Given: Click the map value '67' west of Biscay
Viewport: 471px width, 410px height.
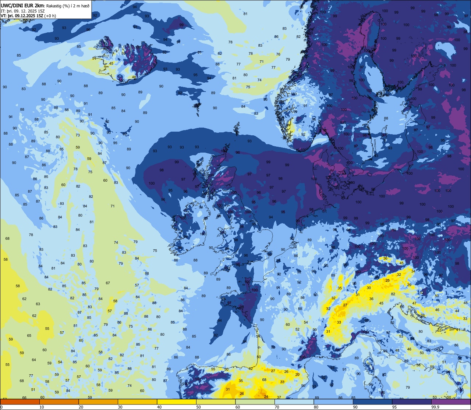Looking at the screenshot, I should click(108, 283).
